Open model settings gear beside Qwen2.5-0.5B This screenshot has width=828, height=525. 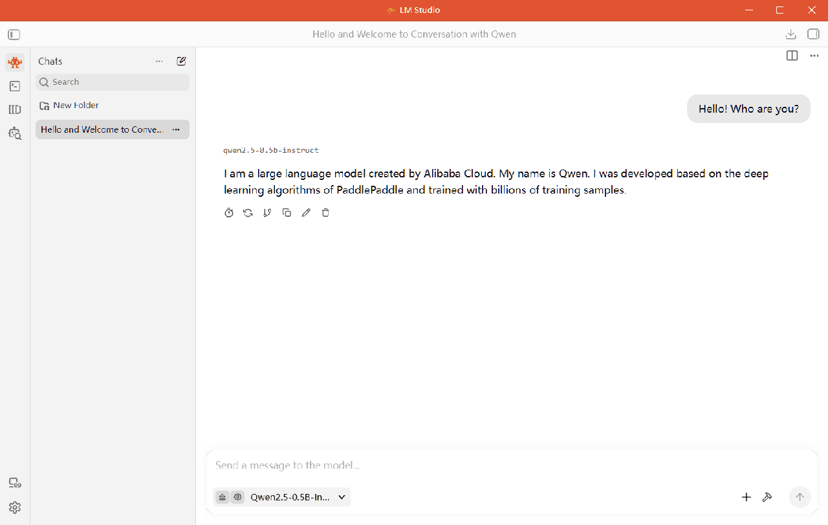[x=238, y=497]
